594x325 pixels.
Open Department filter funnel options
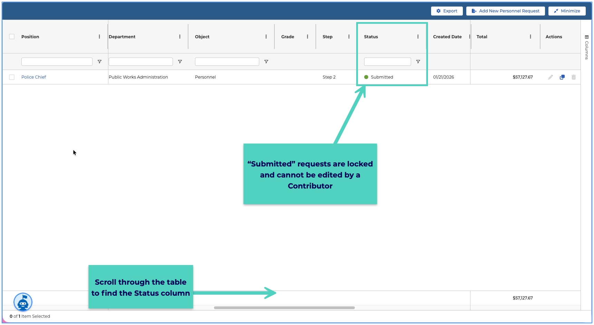[180, 62]
